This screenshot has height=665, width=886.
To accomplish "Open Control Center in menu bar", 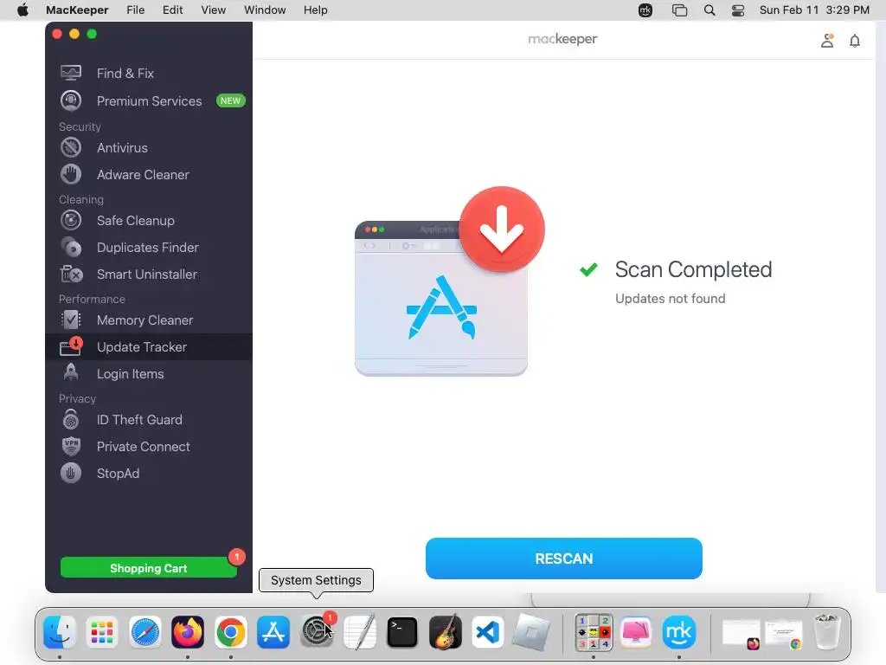I will point(738,10).
